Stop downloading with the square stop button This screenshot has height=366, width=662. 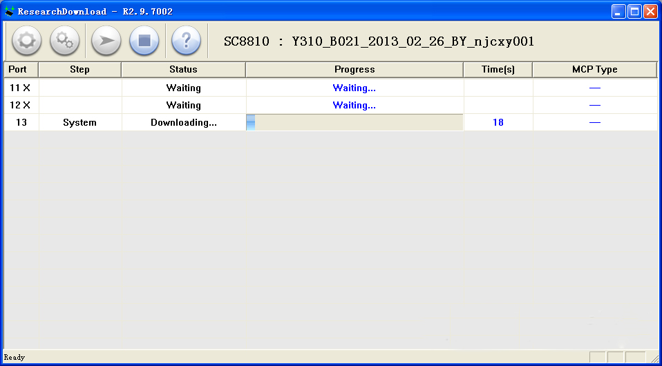pyautogui.click(x=144, y=41)
